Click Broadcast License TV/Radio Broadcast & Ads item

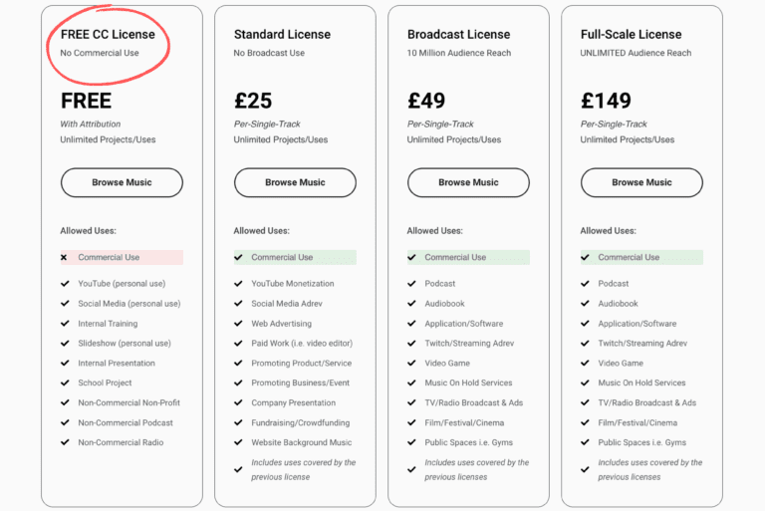pos(474,403)
